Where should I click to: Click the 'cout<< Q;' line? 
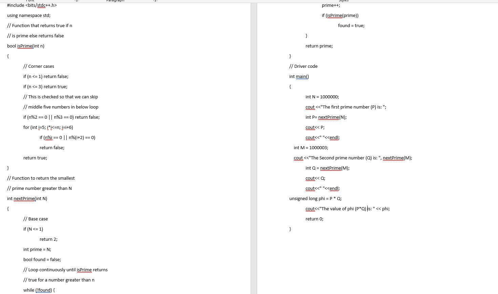(x=315, y=178)
